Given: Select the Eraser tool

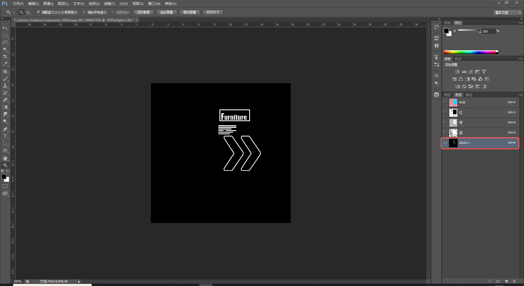Looking at the screenshot, I should tap(5, 100).
